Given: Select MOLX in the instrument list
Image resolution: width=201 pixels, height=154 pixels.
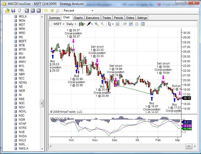Looking at the screenshot, I should point(23,17).
